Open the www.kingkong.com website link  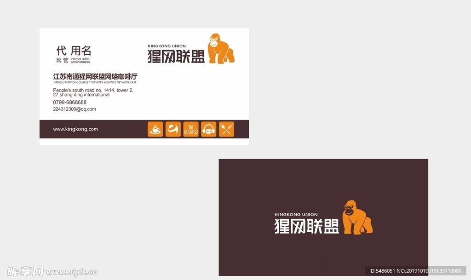pyautogui.click(x=75, y=129)
